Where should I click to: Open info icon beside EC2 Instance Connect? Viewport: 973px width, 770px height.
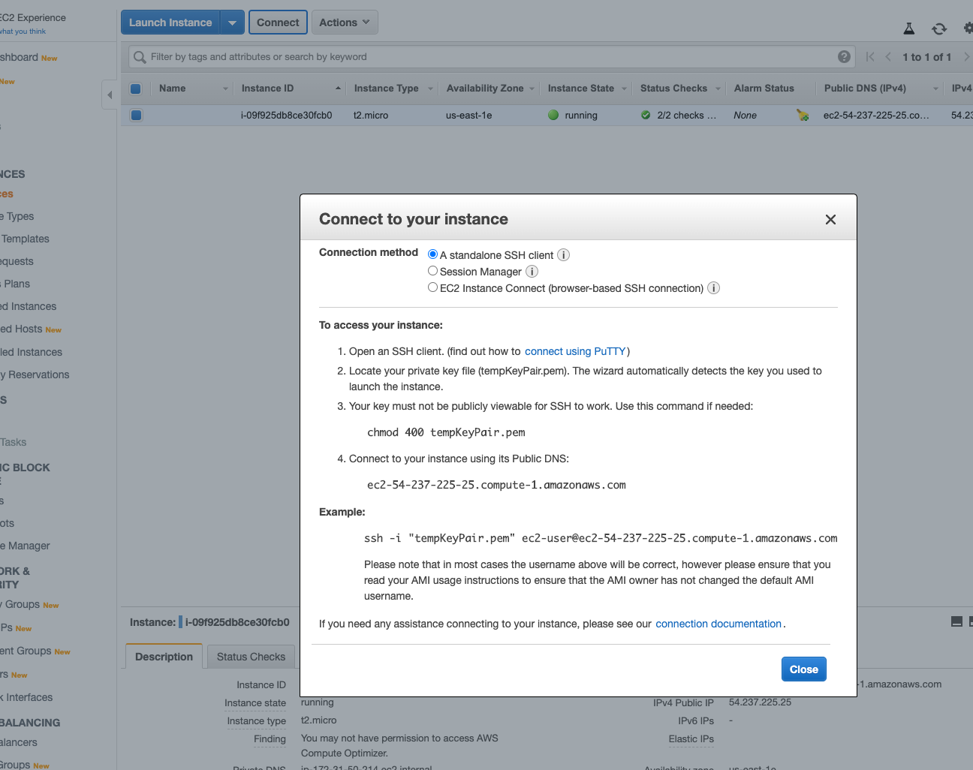[714, 288]
